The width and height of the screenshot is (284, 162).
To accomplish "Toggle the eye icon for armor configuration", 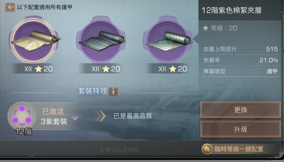I will 10,7.
